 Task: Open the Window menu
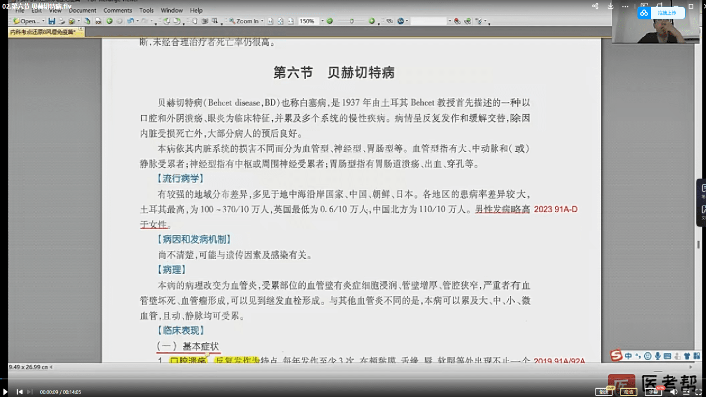[172, 10]
